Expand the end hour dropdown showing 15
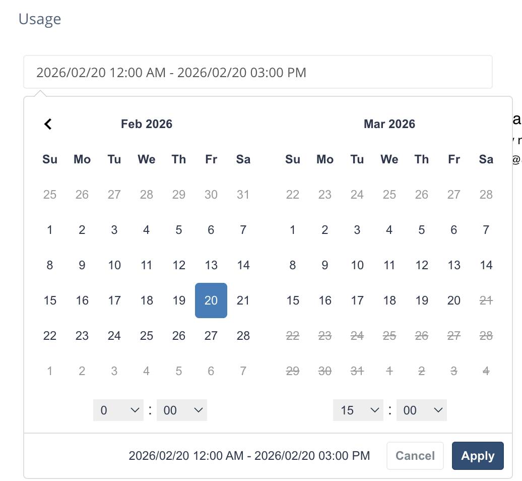The width and height of the screenshot is (522, 481). click(359, 410)
